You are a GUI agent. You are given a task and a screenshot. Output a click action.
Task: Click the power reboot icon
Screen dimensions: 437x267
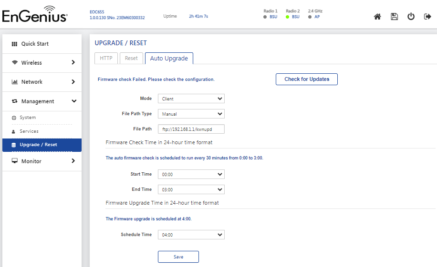411,17
